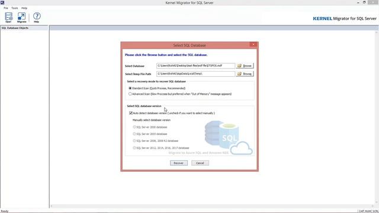
Task: Minimize the Kernel Migrator window
Action: [x=358, y=2]
